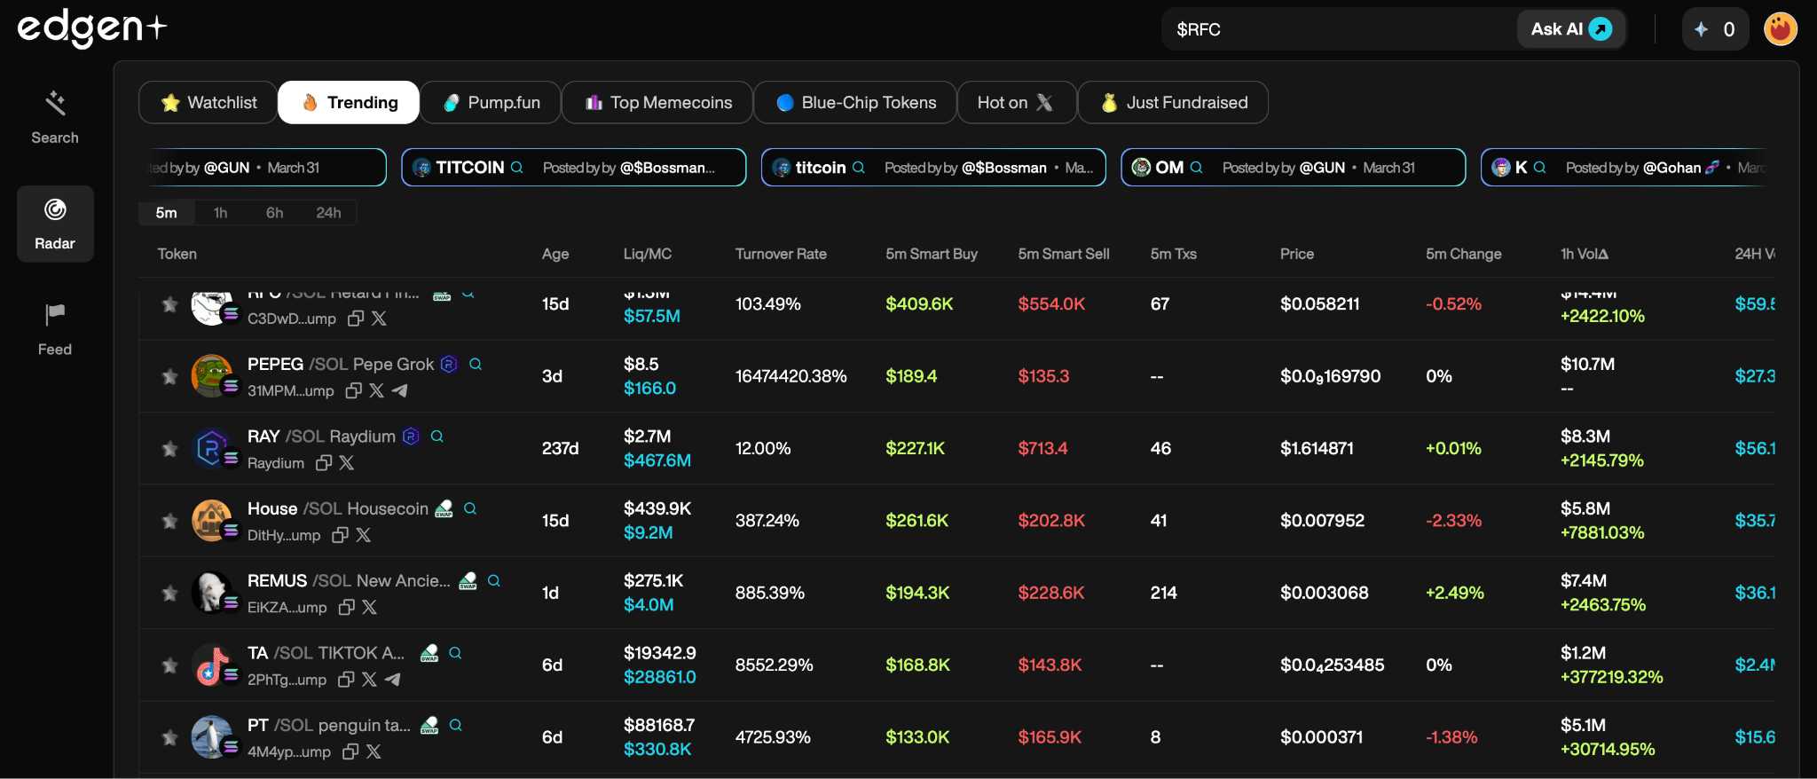1817x779 pixels.
Task: Switch to the Pump.fun tab
Action: click(491, 103)
